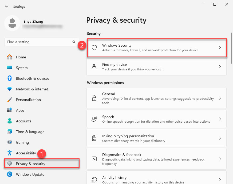Image resolution: width=233 pixels, height=184 pixels.
Task: Open the Network & internet page
Action: pyautogui.click(x=32, y=89)
